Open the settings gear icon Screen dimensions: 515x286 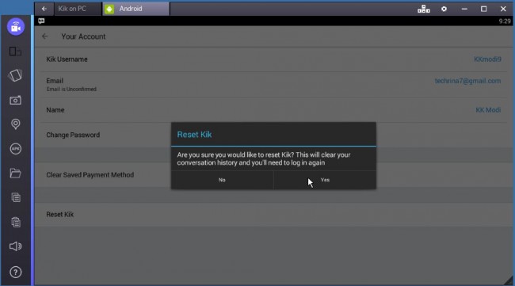point(444,9)
